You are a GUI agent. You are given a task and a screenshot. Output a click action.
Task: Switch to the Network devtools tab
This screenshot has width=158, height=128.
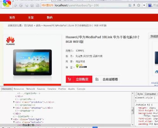tap(30, 89)
